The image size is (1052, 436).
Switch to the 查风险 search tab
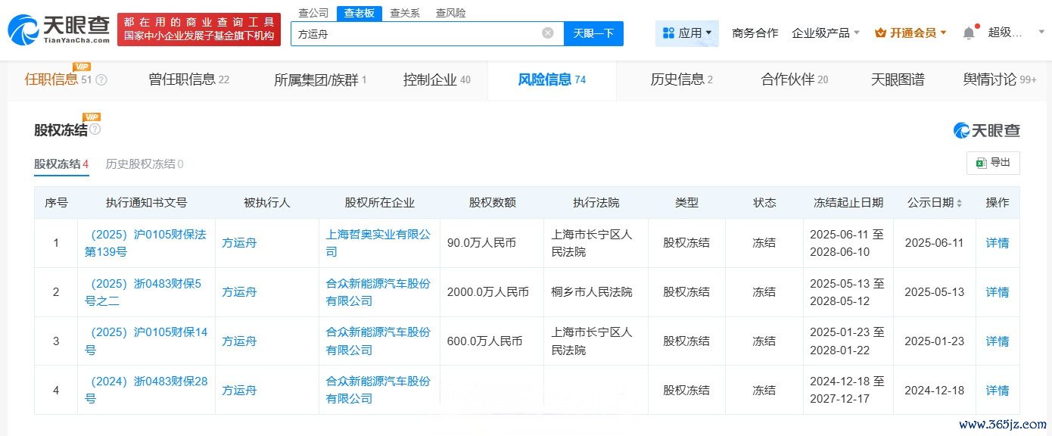pyautogui.click(x=451, y=13)
